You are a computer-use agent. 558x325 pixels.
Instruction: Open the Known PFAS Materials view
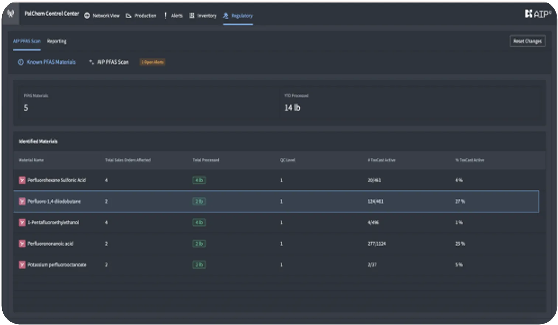coord(47,62)
